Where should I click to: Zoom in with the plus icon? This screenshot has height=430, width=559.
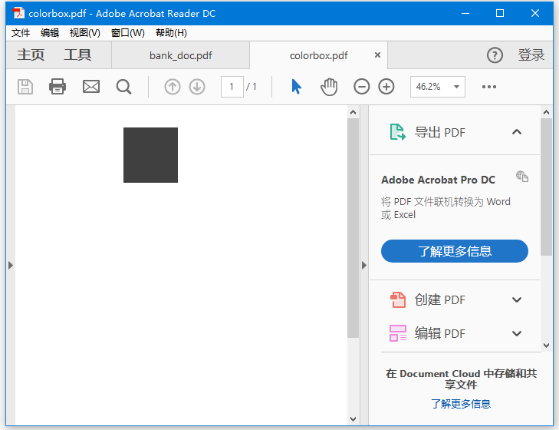click(386, 87)
